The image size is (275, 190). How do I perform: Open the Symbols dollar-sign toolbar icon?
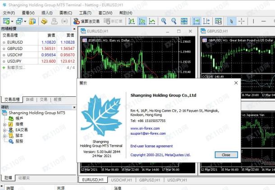pyautogui.click(x=32, y=21)
